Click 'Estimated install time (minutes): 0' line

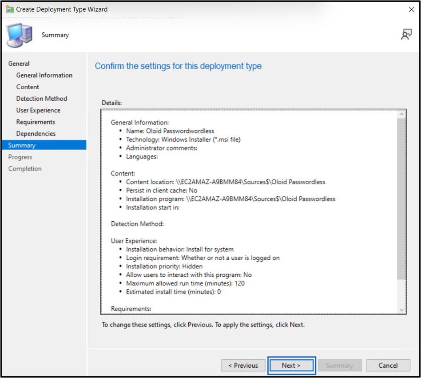click(174, 292)
